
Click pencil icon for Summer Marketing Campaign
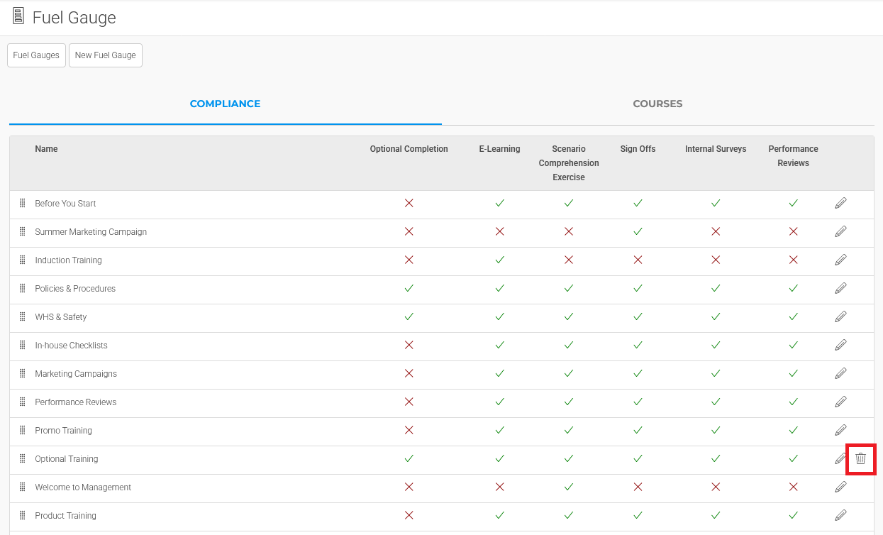[840, 232]
